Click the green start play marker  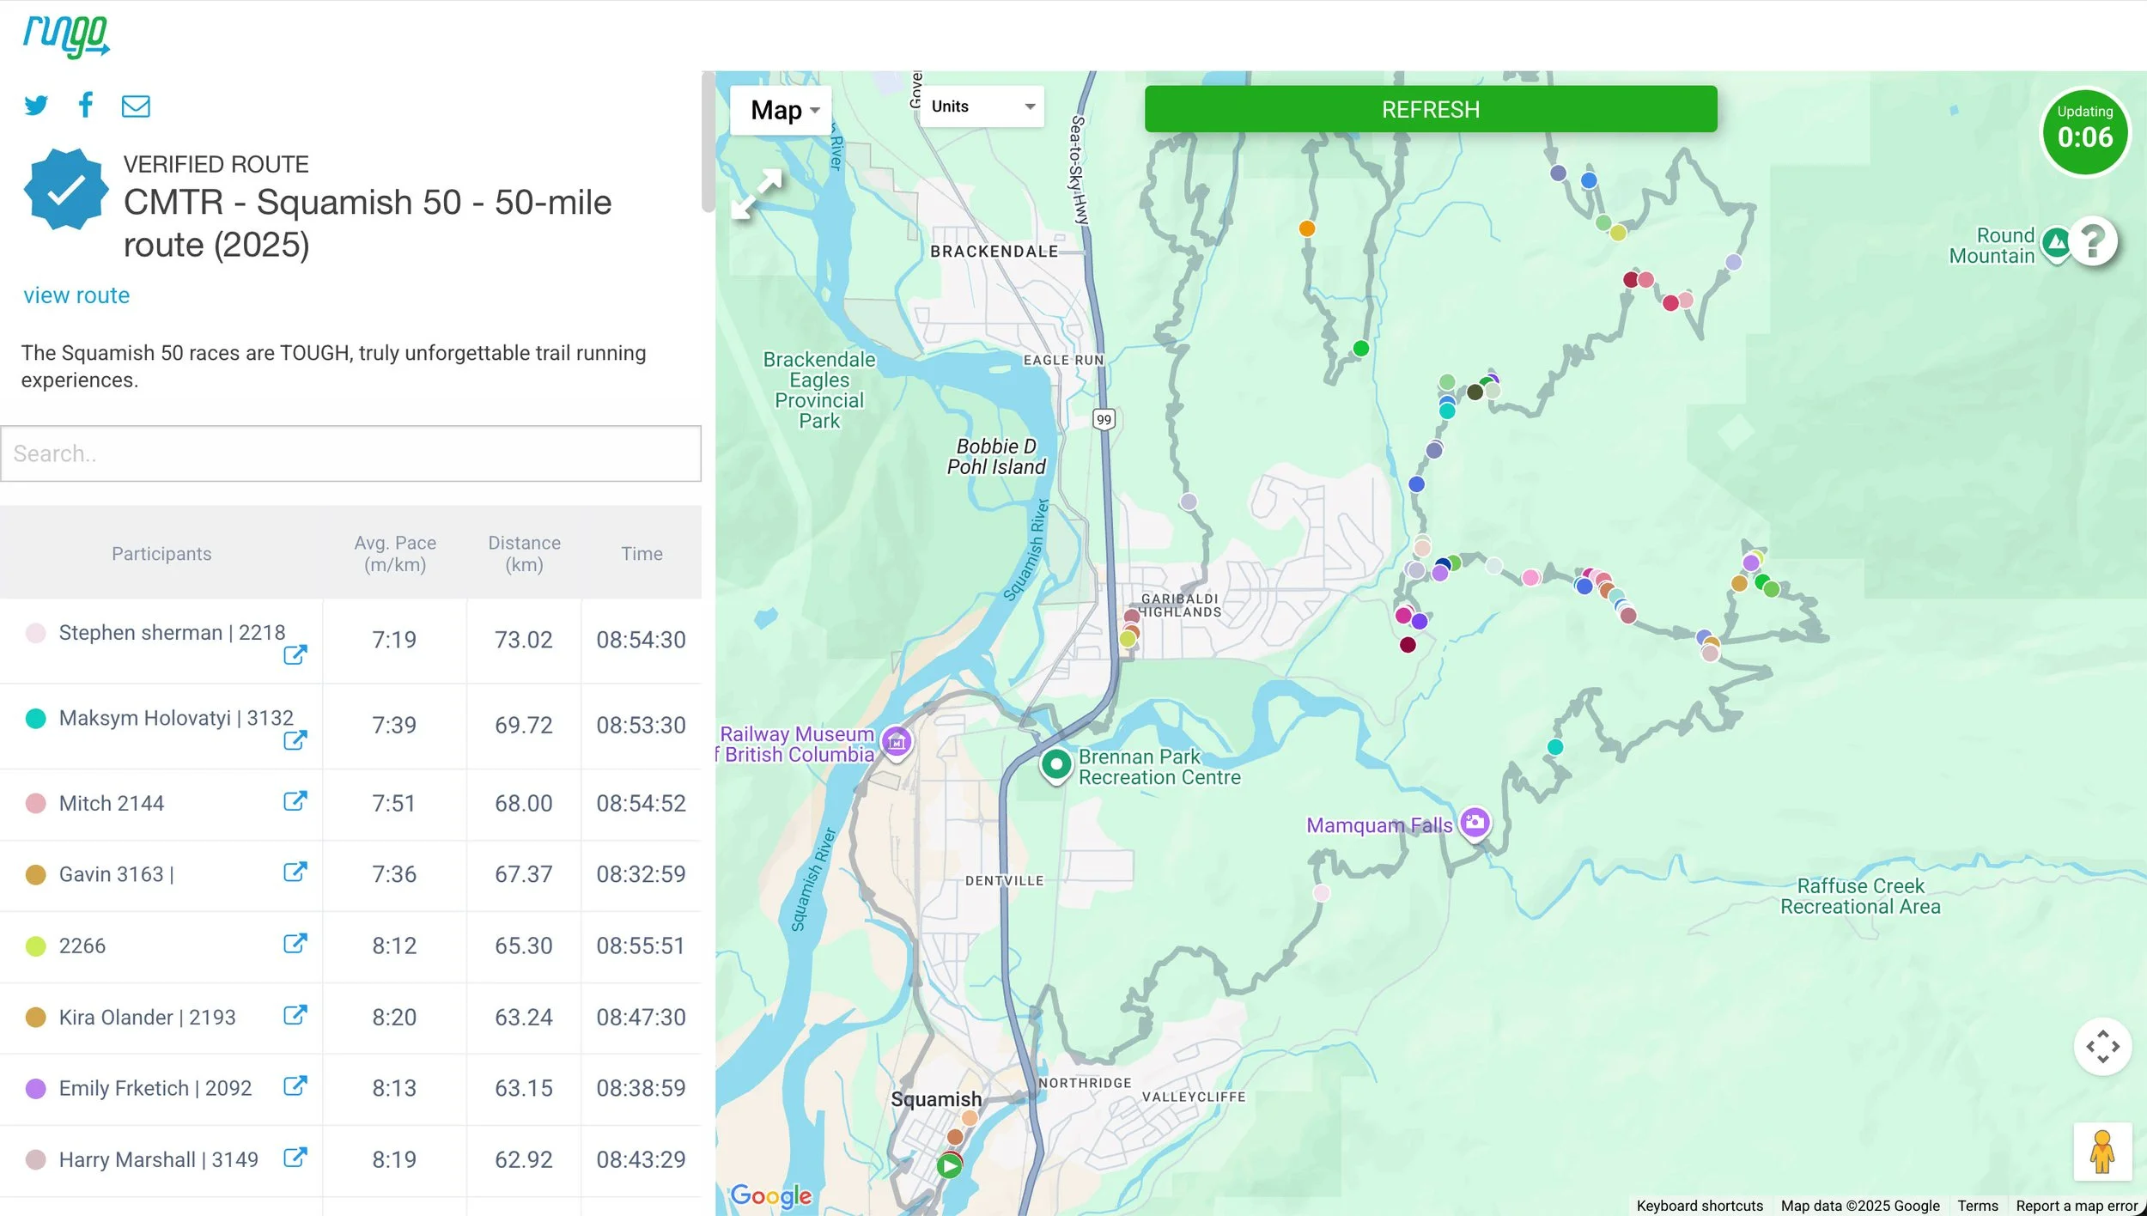pyautogui.click(x=949, y=1166)
